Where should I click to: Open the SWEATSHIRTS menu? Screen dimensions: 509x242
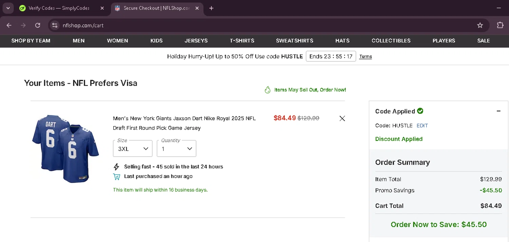(x=295, y=41)
